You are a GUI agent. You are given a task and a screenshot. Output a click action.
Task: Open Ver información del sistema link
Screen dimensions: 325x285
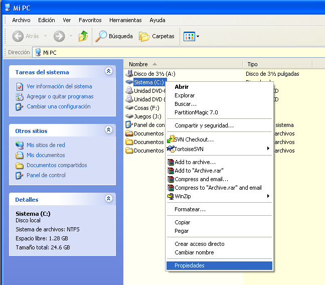click(59, 86)
